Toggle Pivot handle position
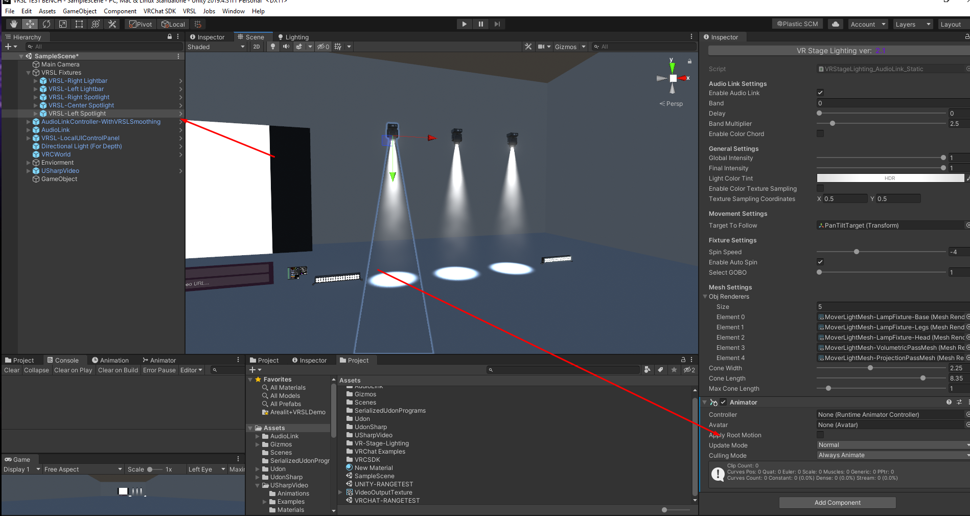 tap(141, 24)
